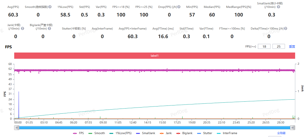Screen dimensions: 306x137
Task: Toggle BigJank series in chart legend
Action: click(x=185, y=133)
